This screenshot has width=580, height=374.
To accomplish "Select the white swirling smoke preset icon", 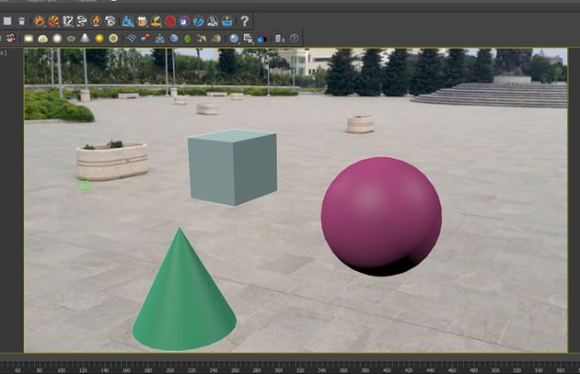I will 68,21.
